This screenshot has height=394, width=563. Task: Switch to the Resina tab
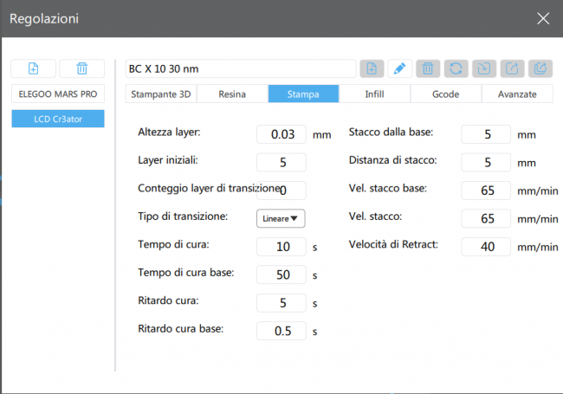point(232,94)
